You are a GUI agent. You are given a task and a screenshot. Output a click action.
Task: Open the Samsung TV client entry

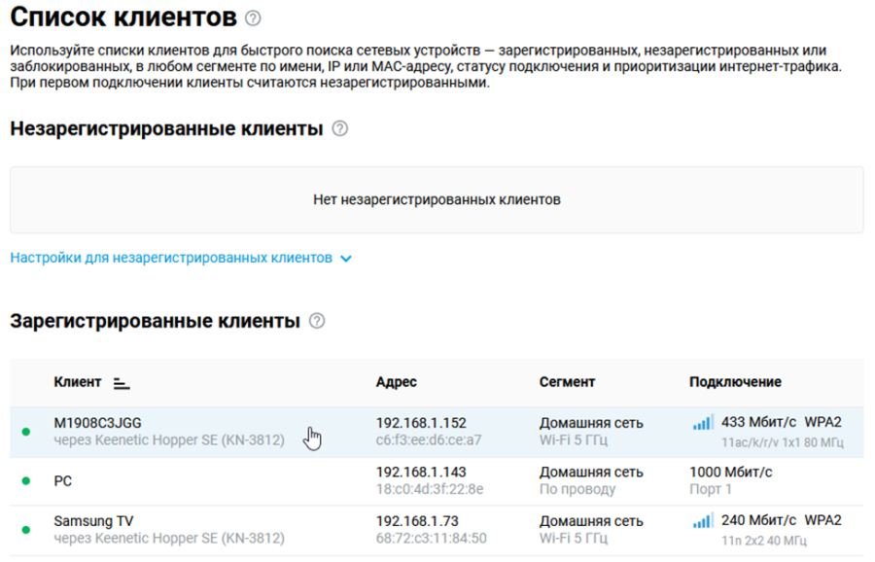pyautogui.click(x=437, y=530)
